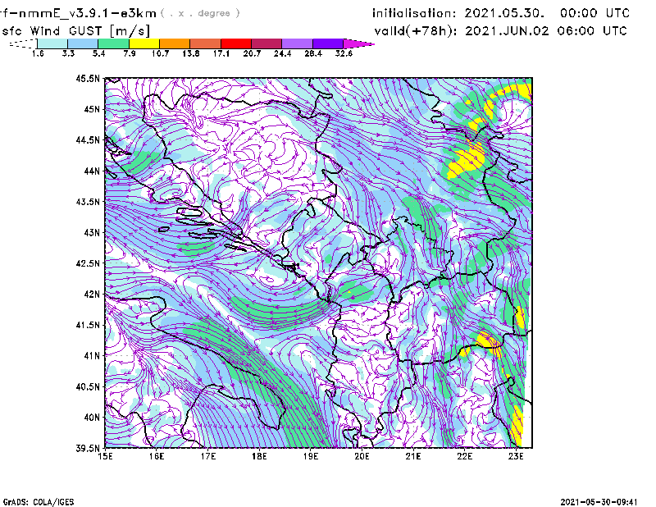Click the "43N" latitude label

pyautogui.click(x=92, y=232)
